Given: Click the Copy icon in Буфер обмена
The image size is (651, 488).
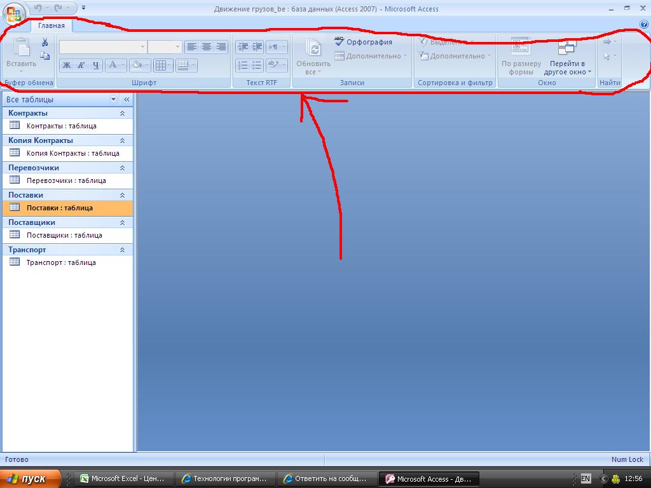Looking at the screenshot, I should 45,56.
